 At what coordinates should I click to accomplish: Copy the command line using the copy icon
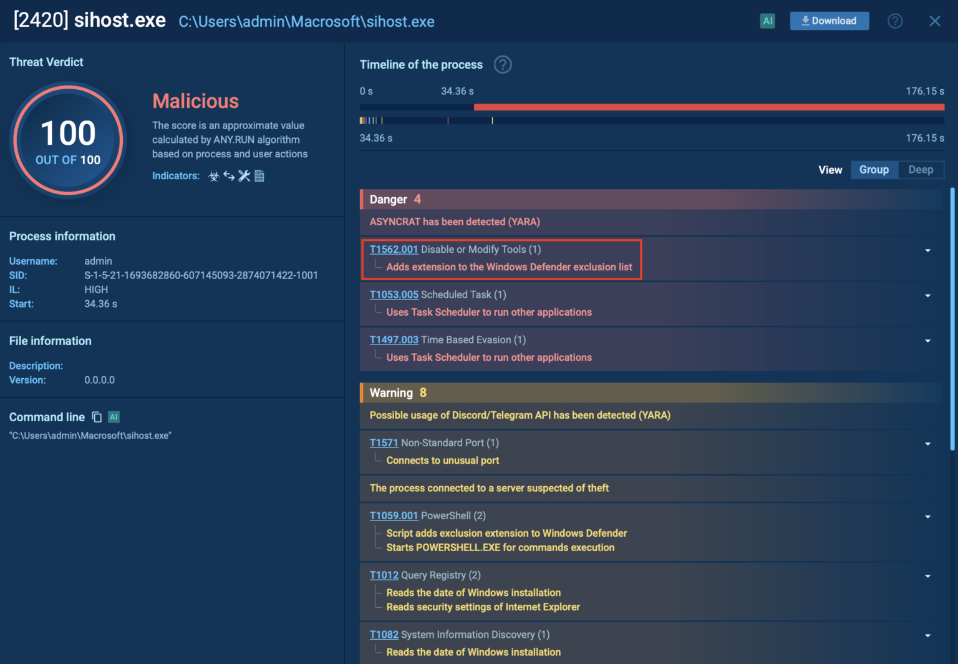pyautogui.click(x=97, y=416)
